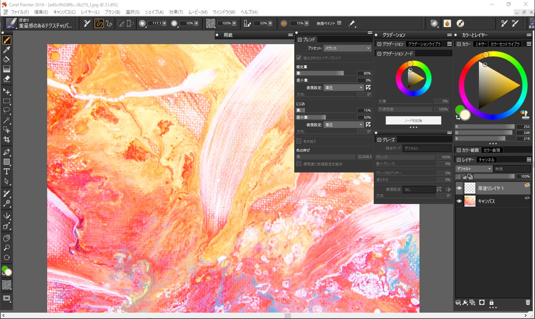The height and width of the screenshot is (319, 535).
Task: Open the ファイル(F) menu
Action: coord(20,12)
